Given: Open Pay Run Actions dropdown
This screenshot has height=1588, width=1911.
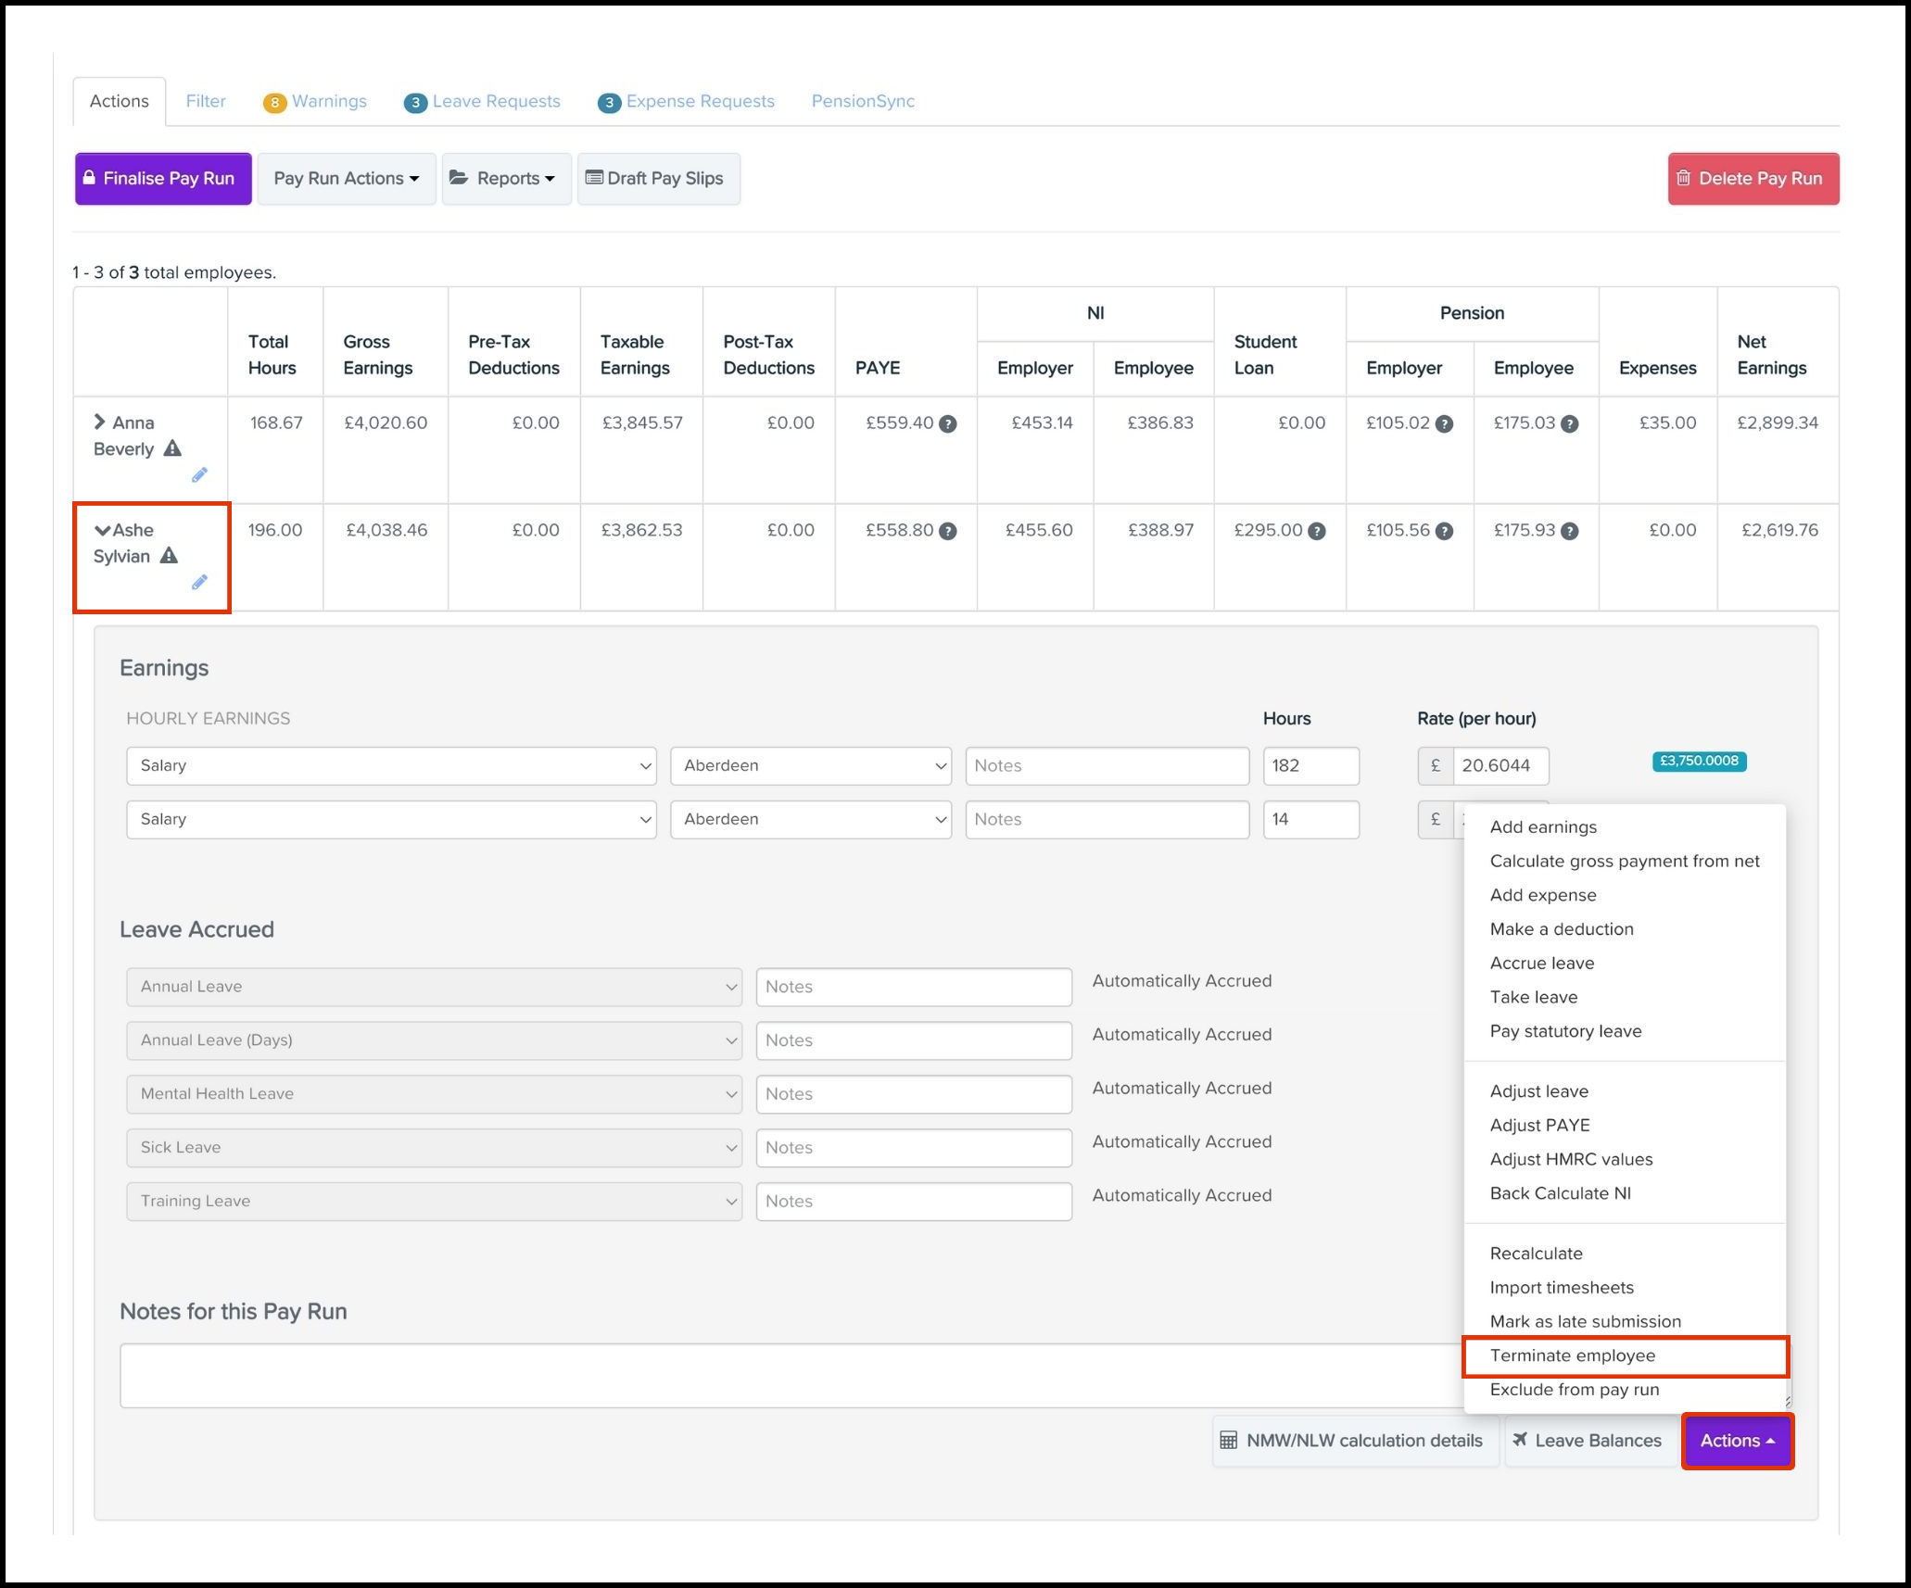Looking at the screenshot, I should (346, 179).
